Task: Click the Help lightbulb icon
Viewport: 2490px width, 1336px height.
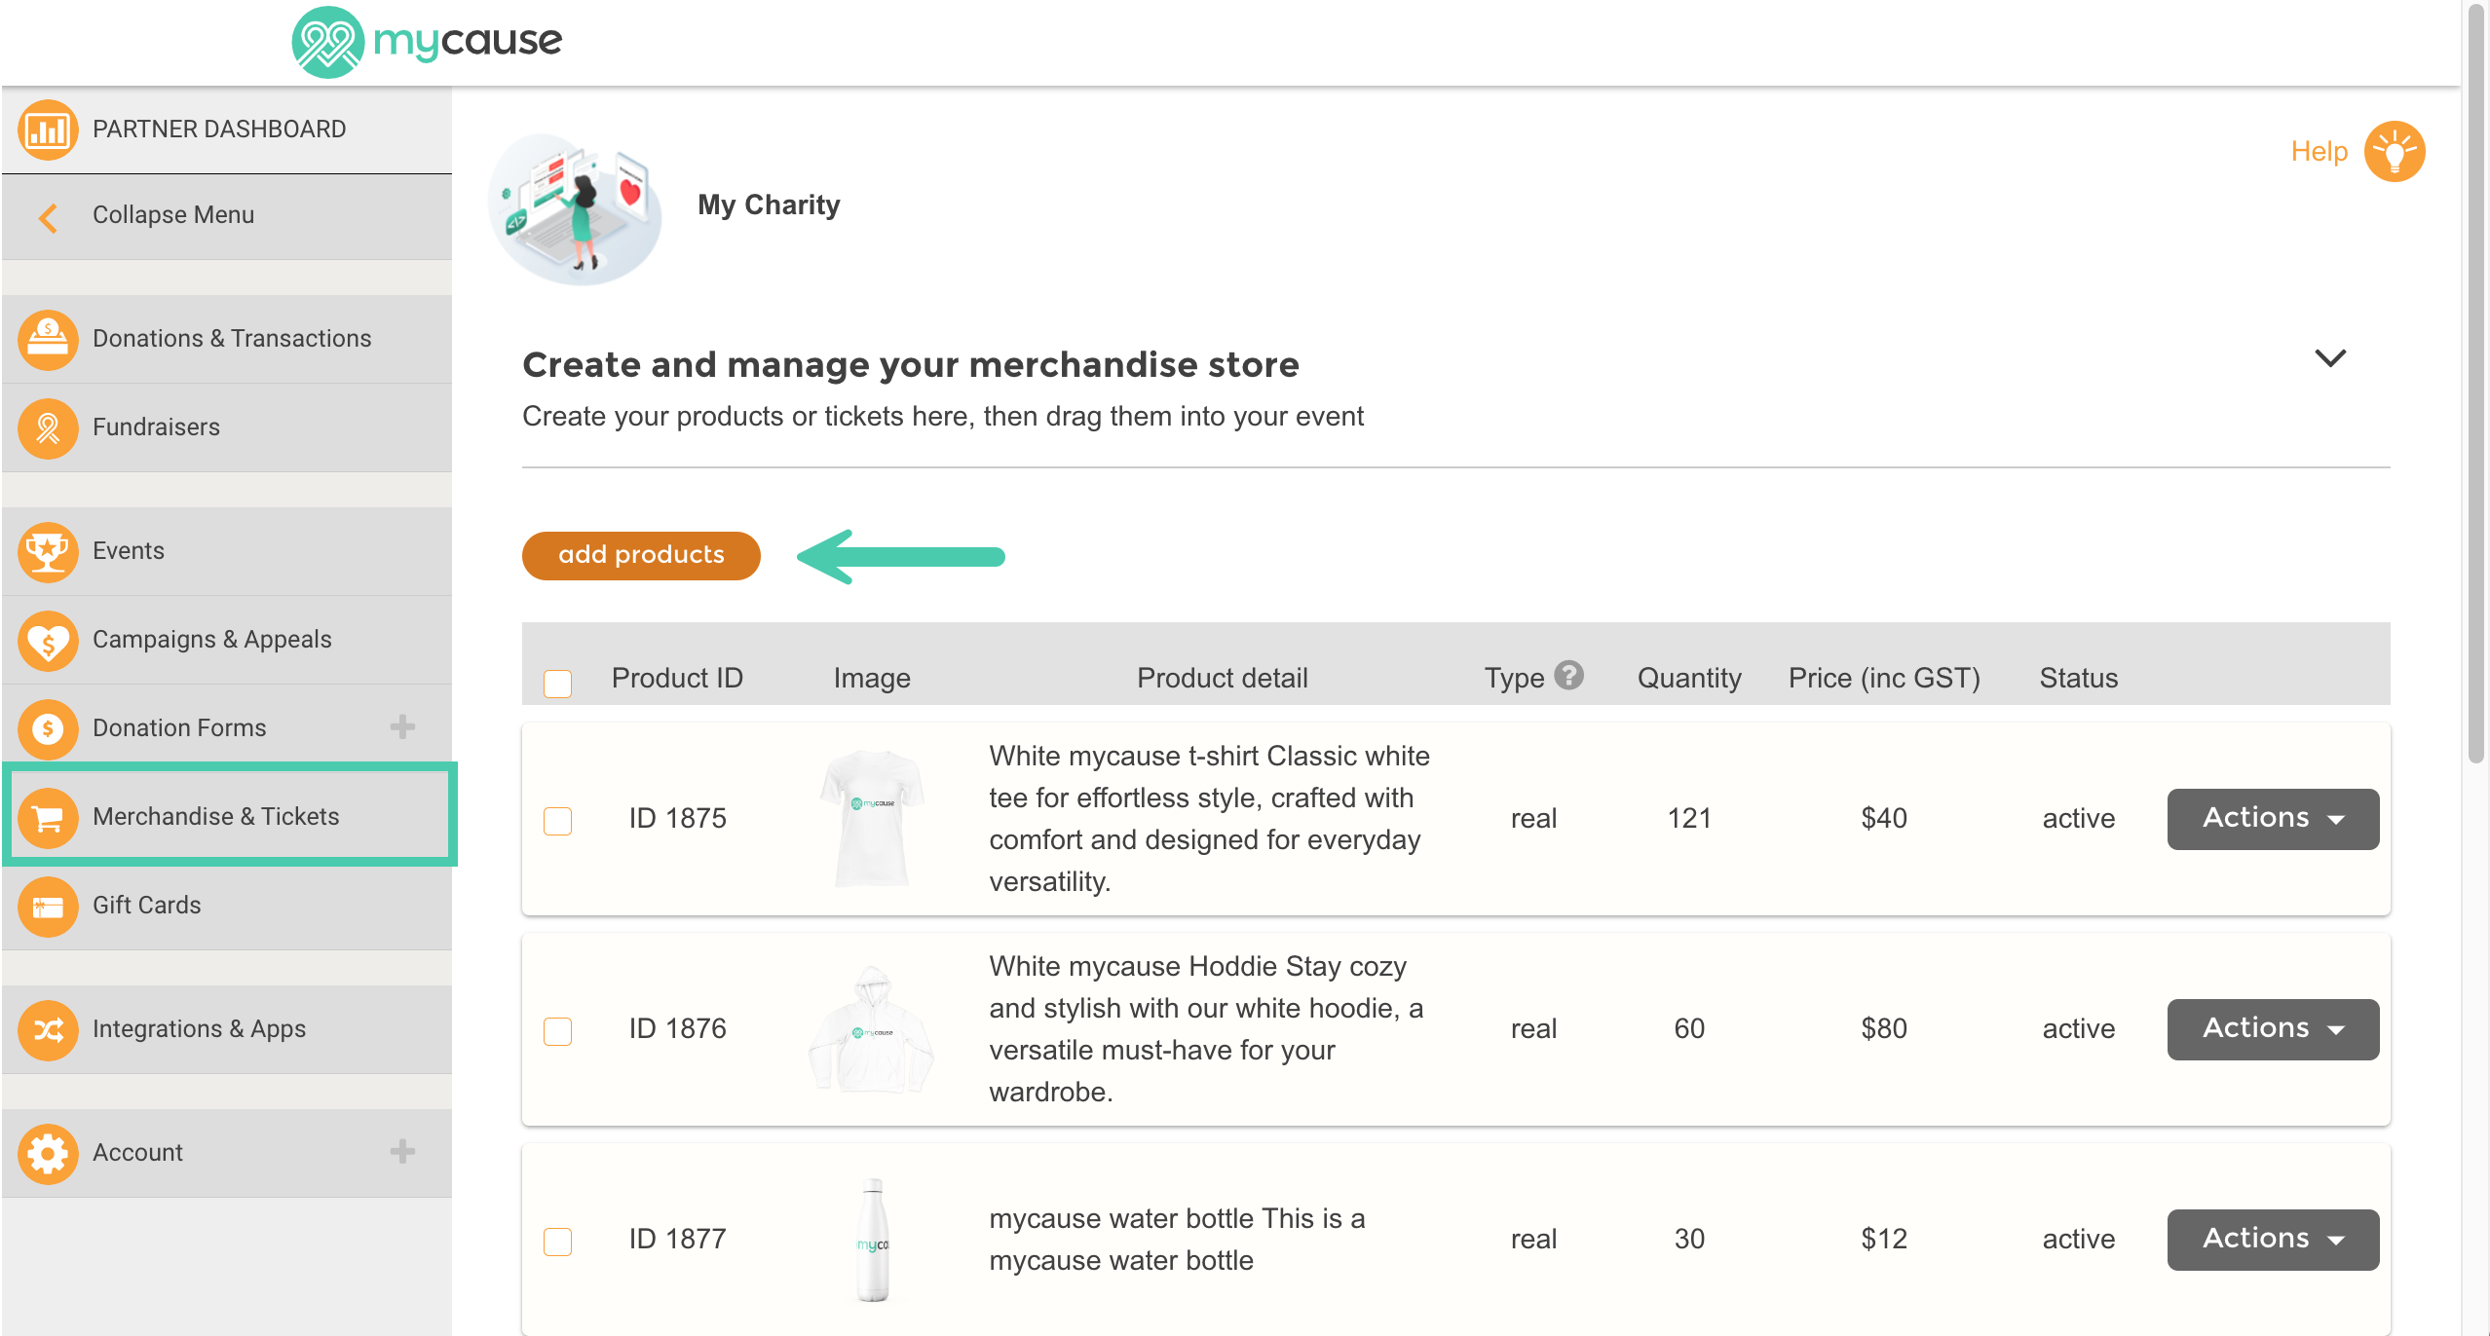Action: (2394, 151)
